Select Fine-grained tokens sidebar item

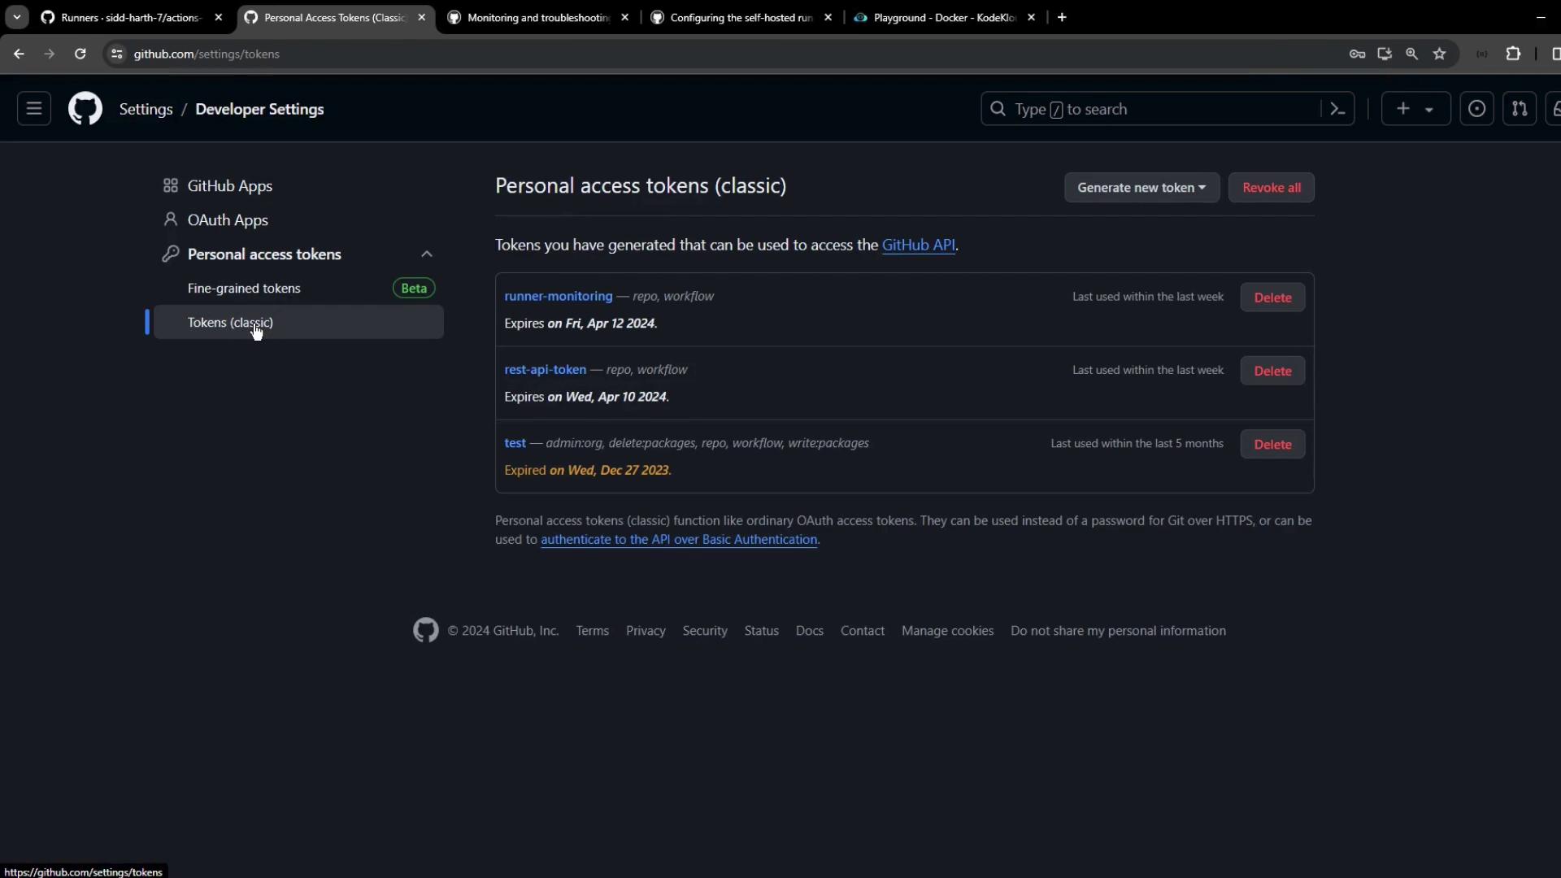244,289
